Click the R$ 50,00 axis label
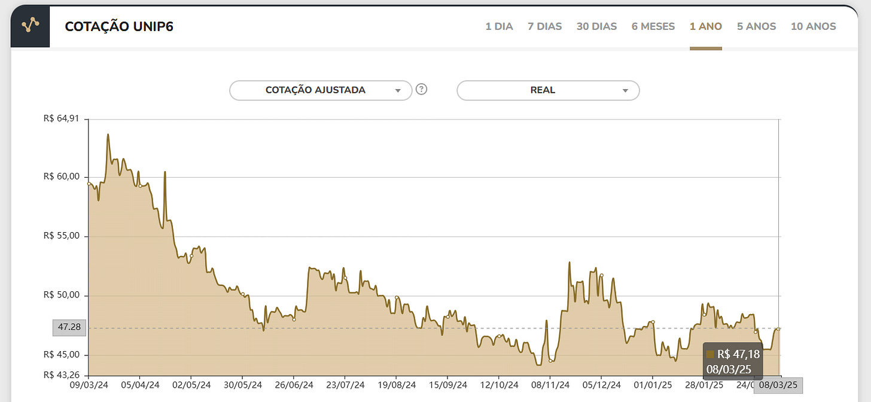This screenshot has width=871, height=402. tap(62, 295)
